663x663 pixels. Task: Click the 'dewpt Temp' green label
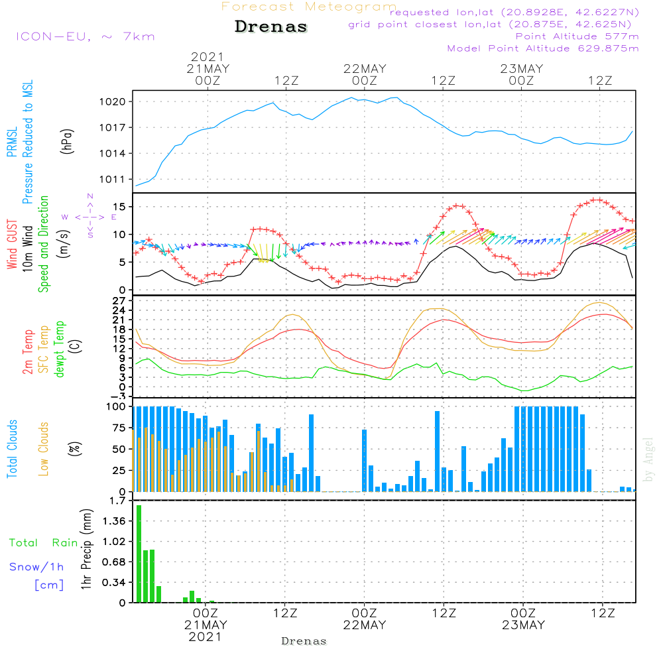[x=60, y=349]
